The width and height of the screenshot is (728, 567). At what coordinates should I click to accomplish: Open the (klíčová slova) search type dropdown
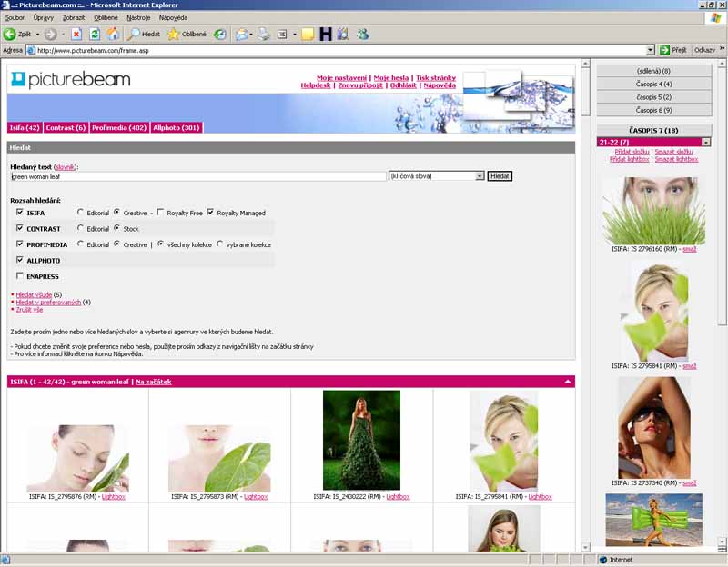coord(480,175)
